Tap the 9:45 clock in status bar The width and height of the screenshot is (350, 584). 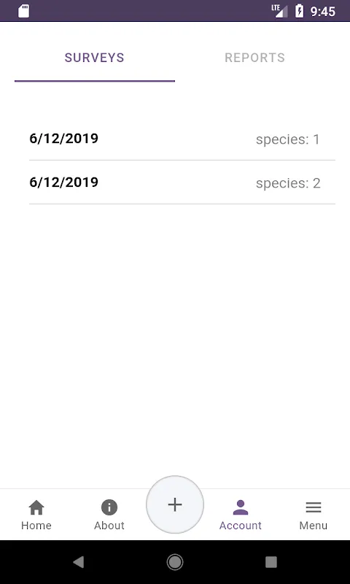[x=323, y=12]
